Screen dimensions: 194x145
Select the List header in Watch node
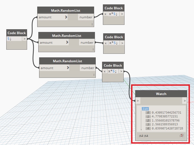(145, 109)
